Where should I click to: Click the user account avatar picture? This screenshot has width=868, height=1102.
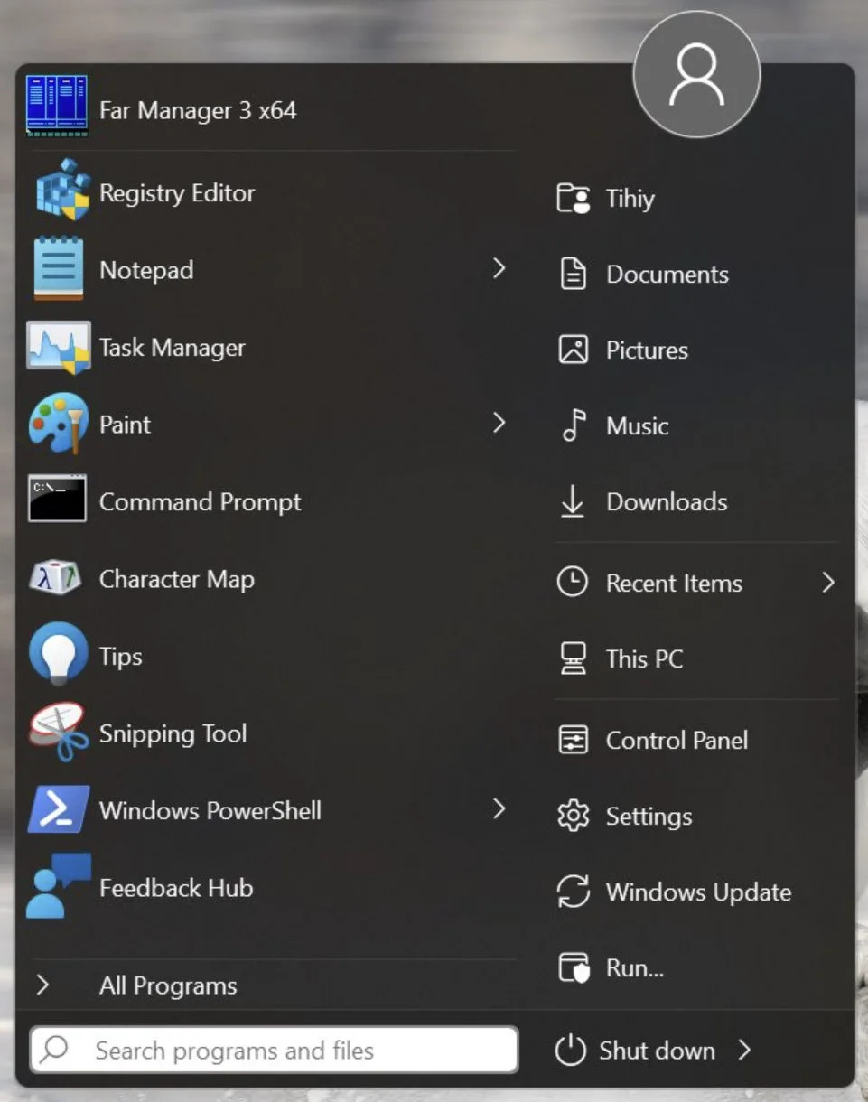696,75
